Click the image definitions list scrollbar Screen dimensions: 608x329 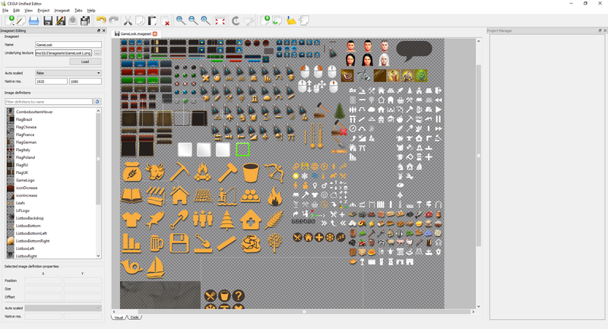98,158
